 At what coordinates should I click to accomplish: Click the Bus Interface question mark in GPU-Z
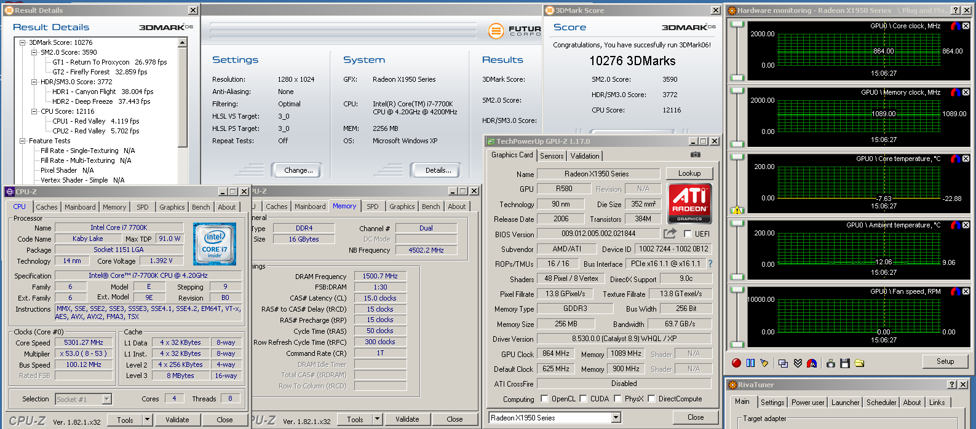point(710,263)
